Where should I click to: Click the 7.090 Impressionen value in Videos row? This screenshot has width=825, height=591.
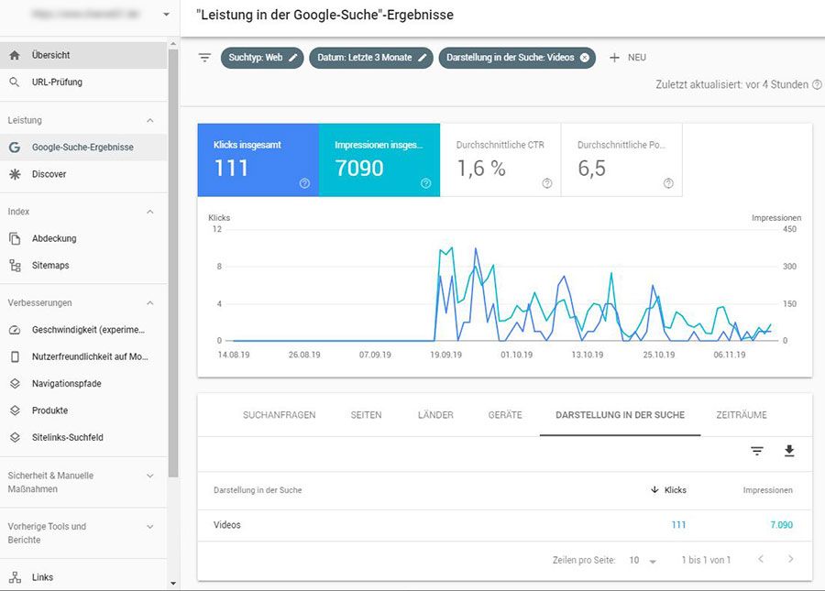coord(781,525)
